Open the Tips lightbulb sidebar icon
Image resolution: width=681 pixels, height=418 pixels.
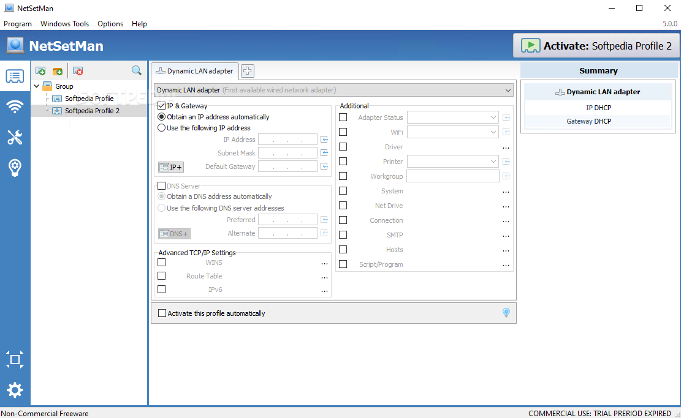tap(15, 167)
